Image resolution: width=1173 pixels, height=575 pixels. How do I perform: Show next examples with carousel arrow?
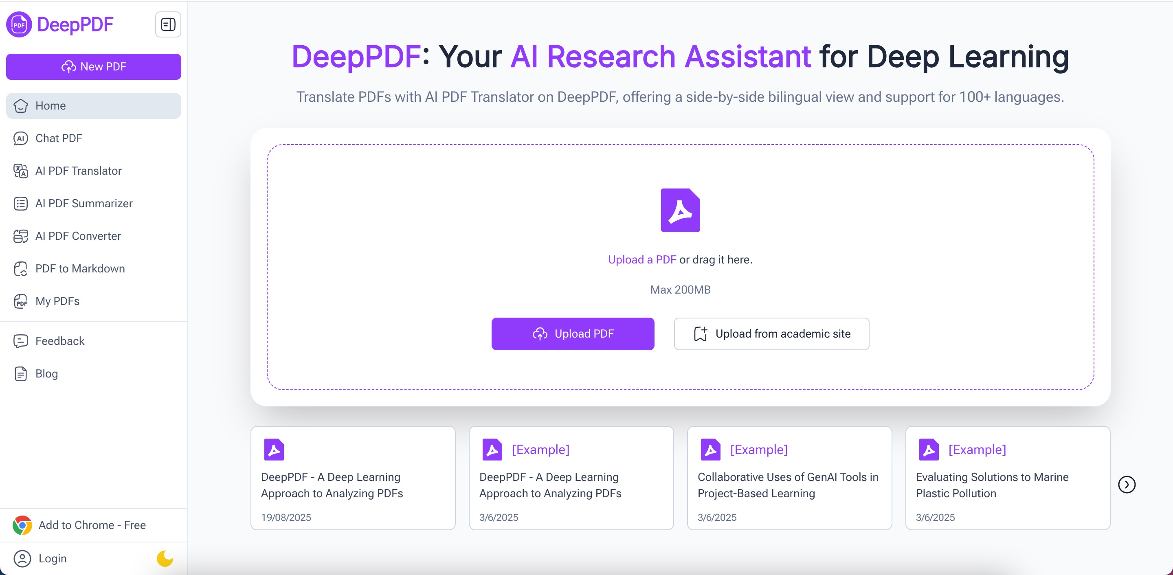click(x=1126, y=485)
